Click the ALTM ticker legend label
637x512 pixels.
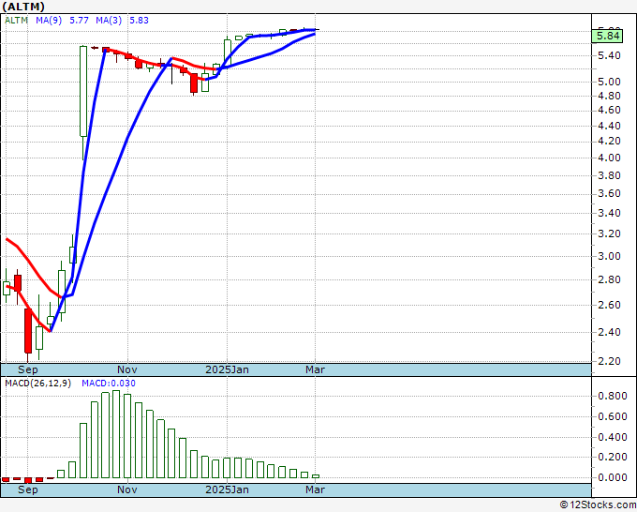pyautogui.click(x=16, y=21)
